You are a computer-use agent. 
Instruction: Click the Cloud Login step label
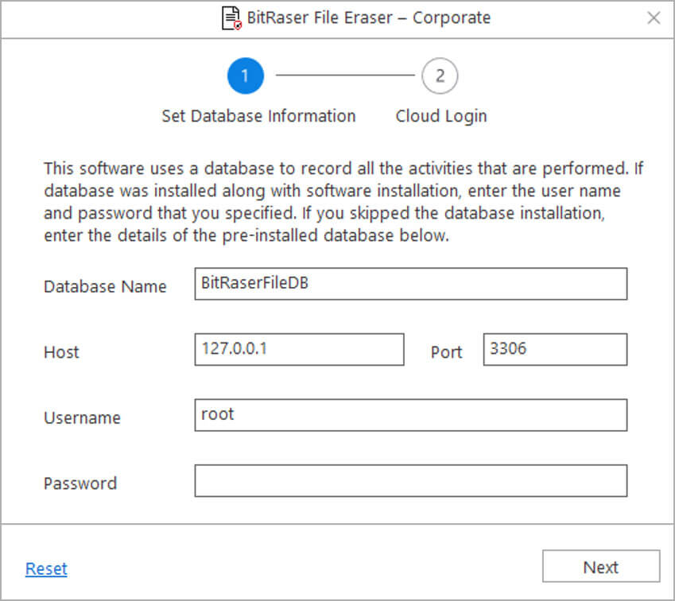pos(441,116)
